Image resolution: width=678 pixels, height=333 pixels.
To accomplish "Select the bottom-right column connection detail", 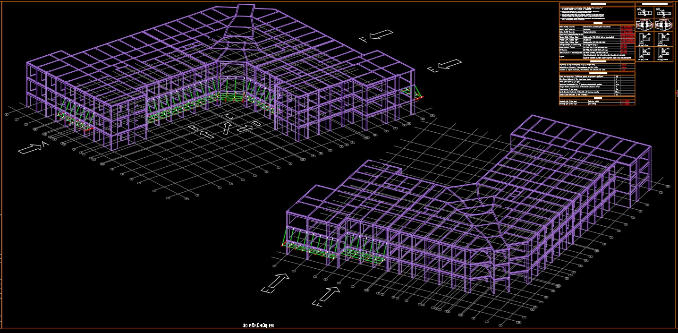I will click(663, 53).
